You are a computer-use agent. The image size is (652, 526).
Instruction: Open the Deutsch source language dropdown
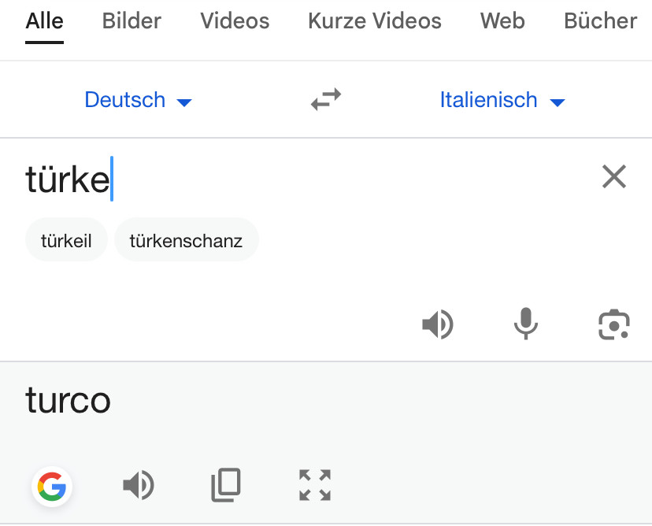point(138,100)
